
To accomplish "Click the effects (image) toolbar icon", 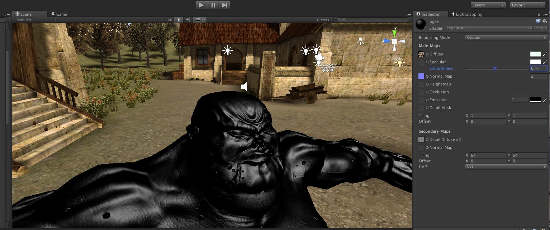I will [198, 20].
